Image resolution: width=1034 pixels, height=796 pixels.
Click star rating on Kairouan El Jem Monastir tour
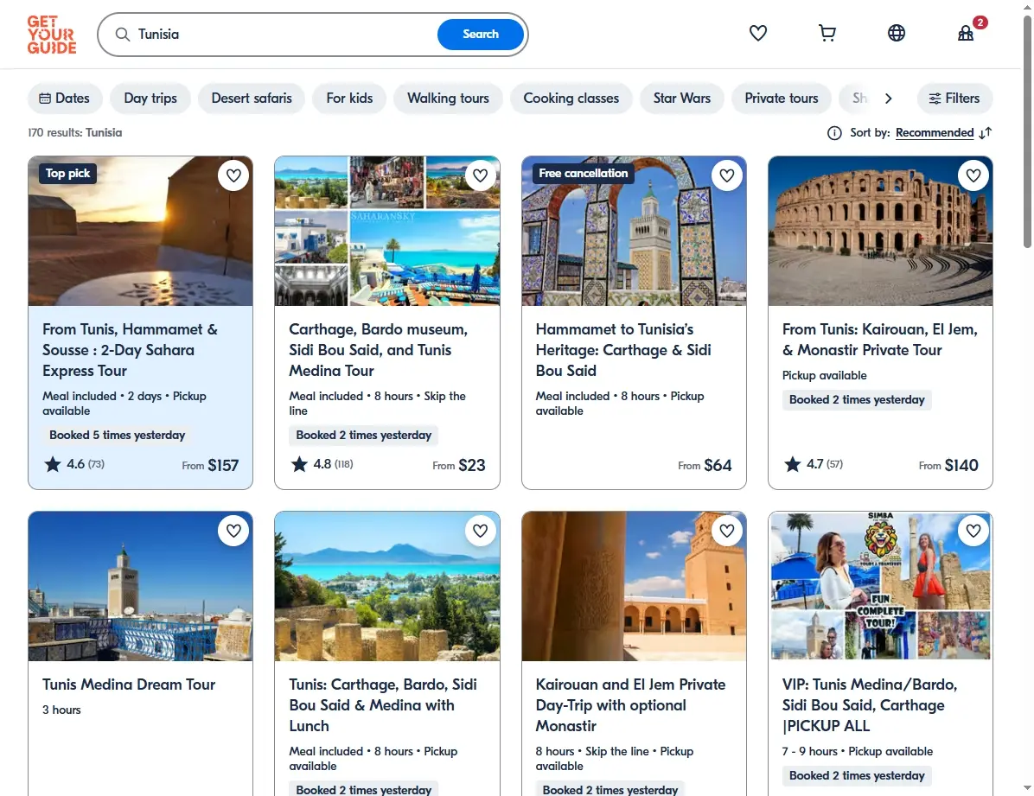[813, 464]
